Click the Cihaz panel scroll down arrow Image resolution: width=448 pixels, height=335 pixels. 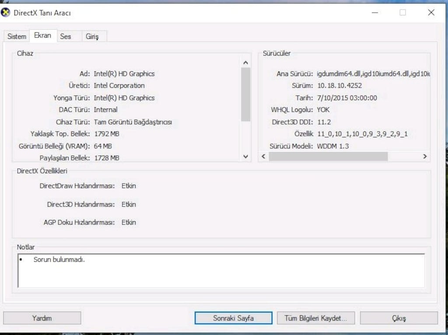pyautogui.click(x=245, y=157)
